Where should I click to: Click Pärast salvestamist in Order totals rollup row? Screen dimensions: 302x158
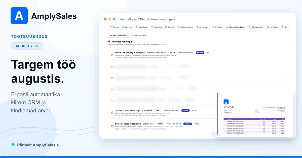click(173, 124)
